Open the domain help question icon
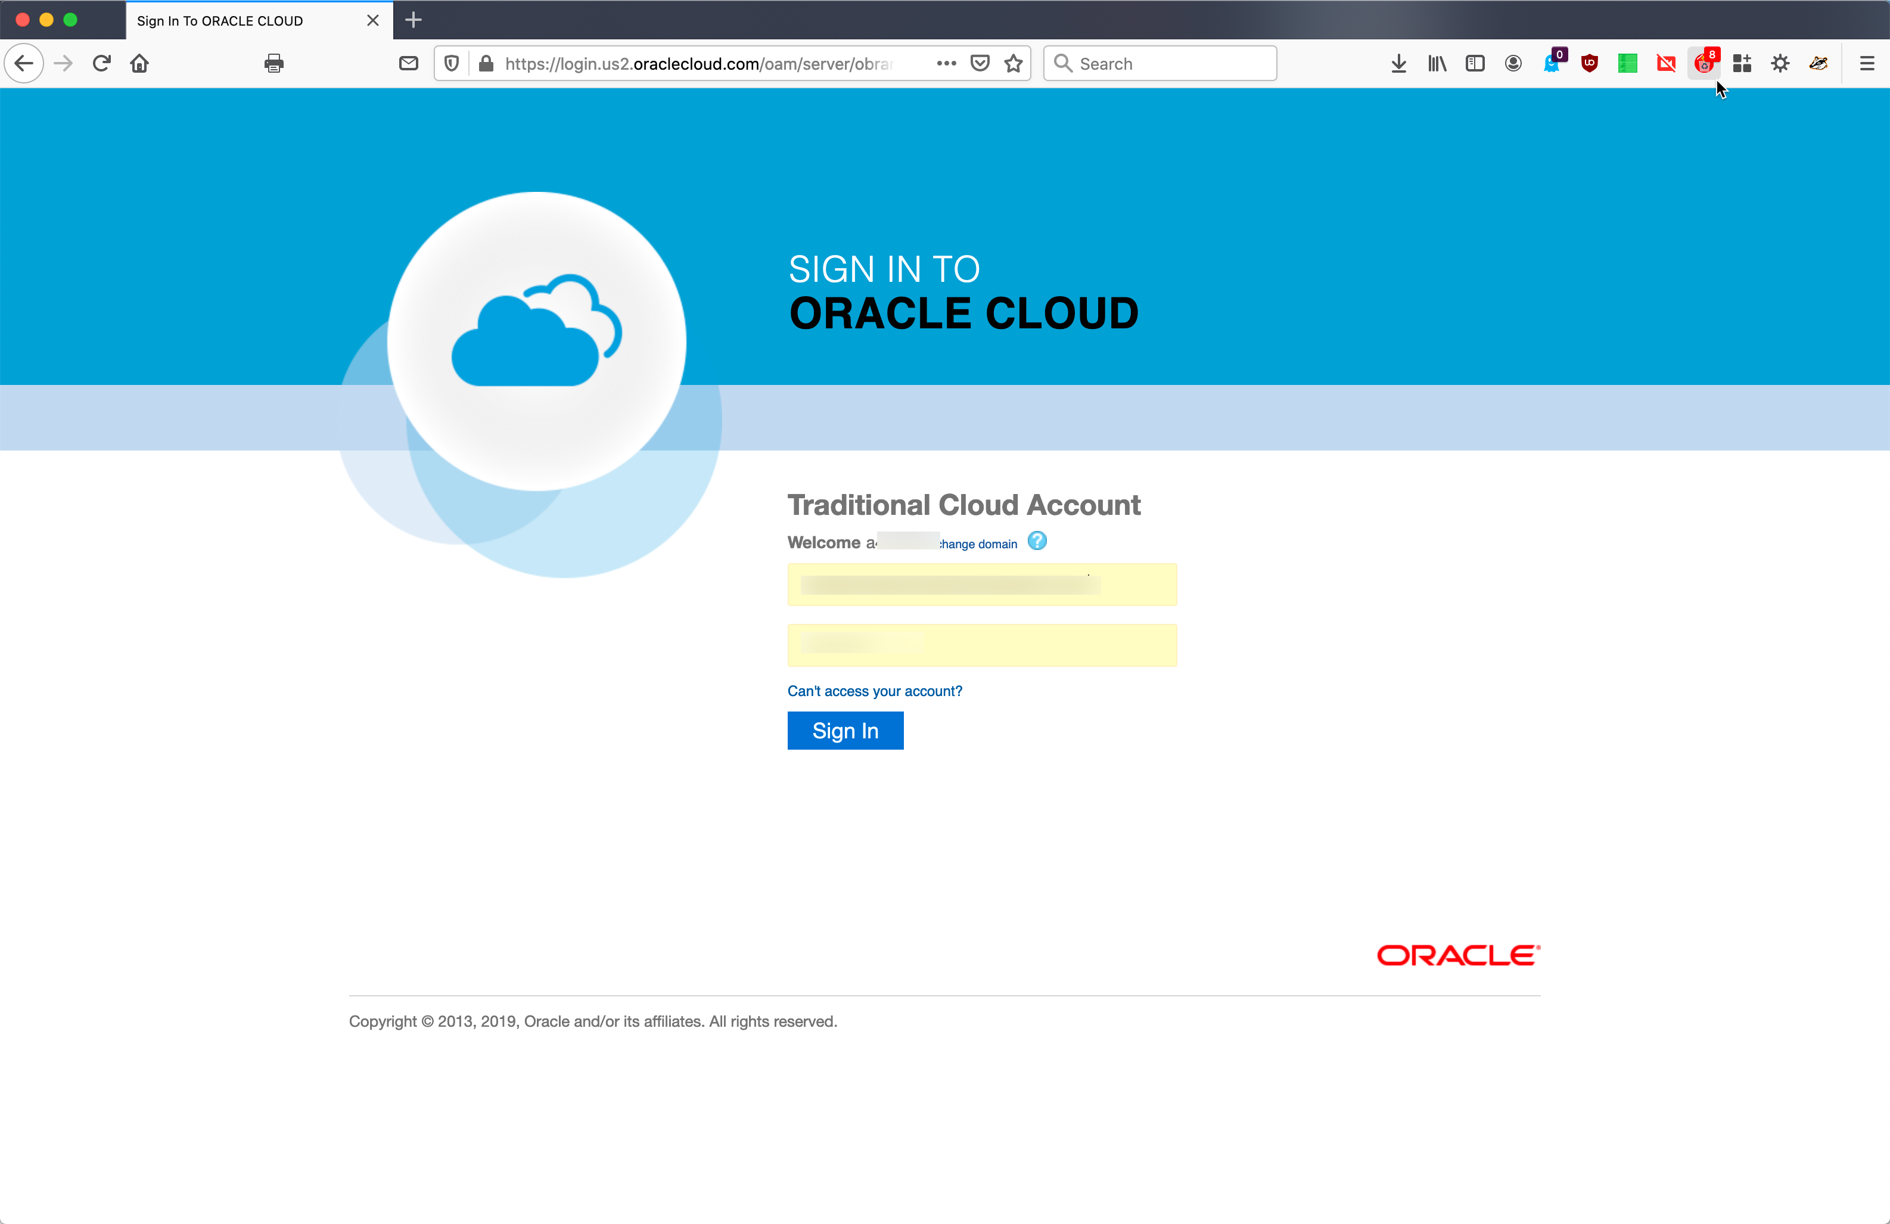The image size is (1890, 1224). [x=1037, y=541]
